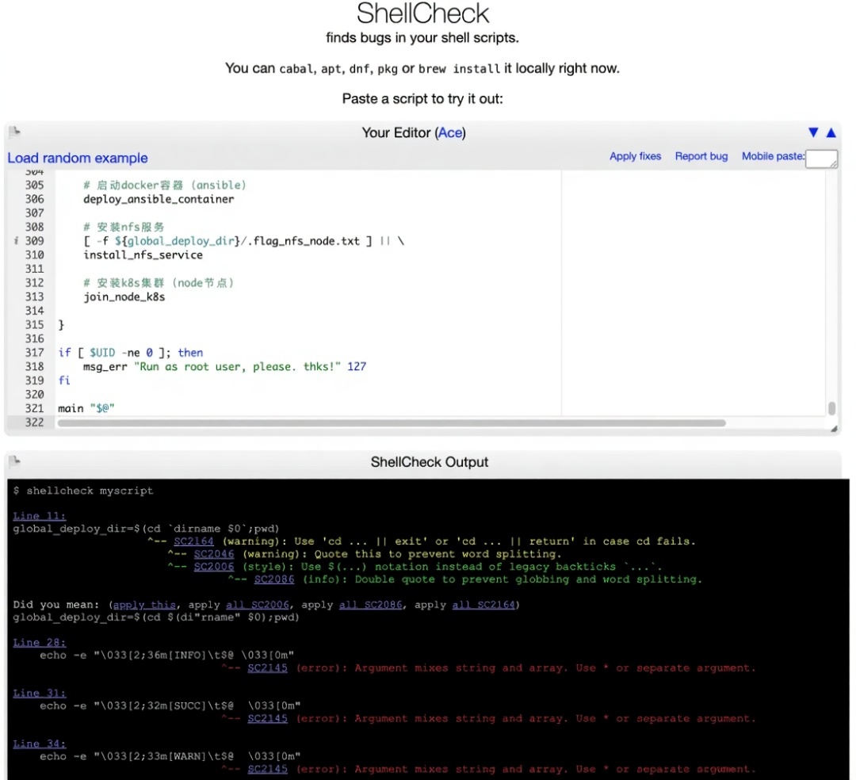Click the up triangle in editor header

831,132
